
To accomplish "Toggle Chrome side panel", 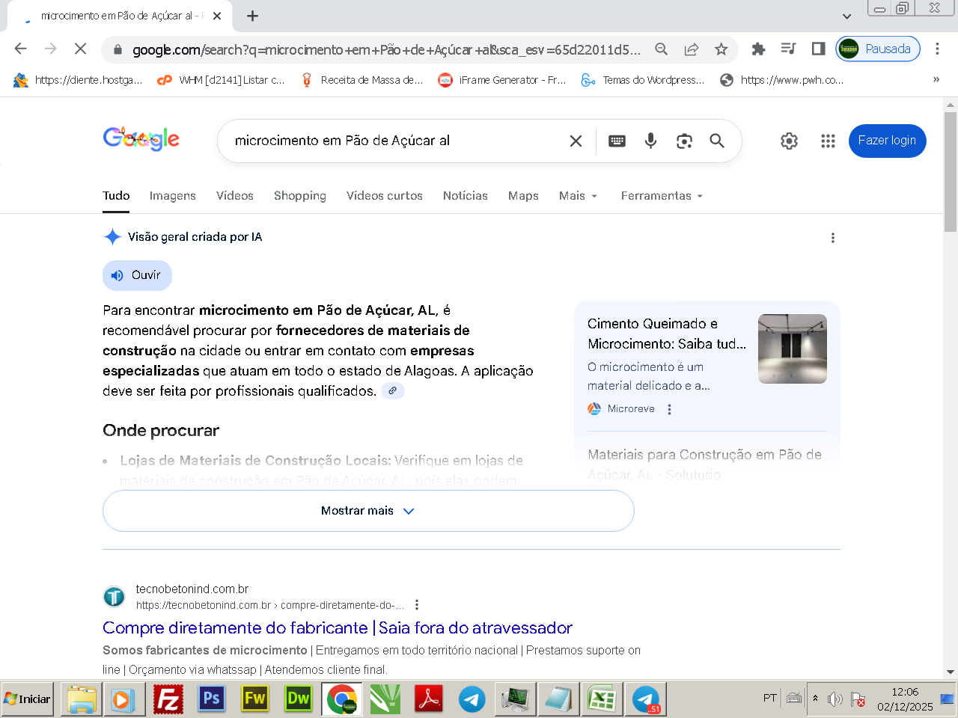I will [x=818, y=49].
